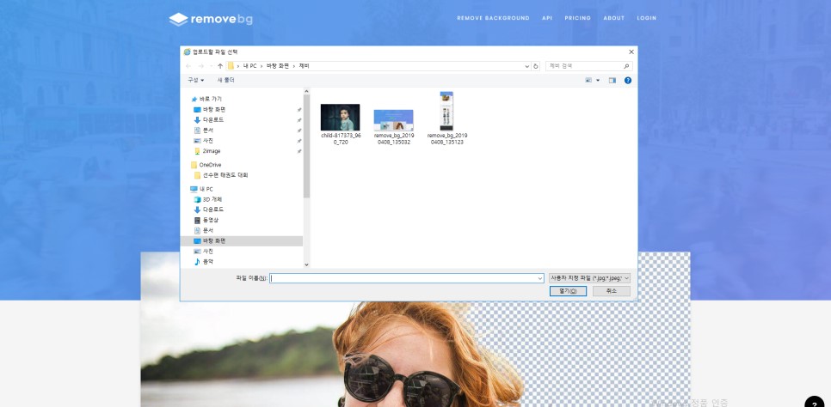Select pinned 문서 under quick access

coord(208,131)
